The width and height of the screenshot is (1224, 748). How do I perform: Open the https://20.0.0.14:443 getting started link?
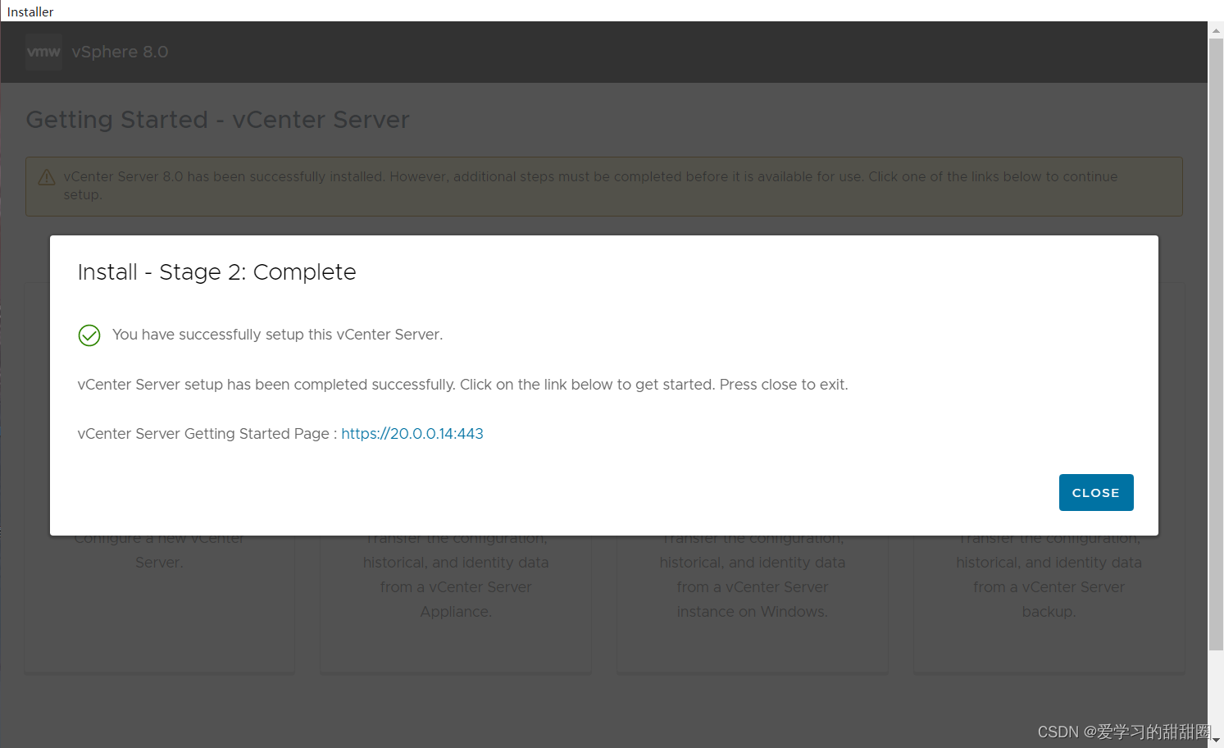pyautogui.click(x=412, y=434)
